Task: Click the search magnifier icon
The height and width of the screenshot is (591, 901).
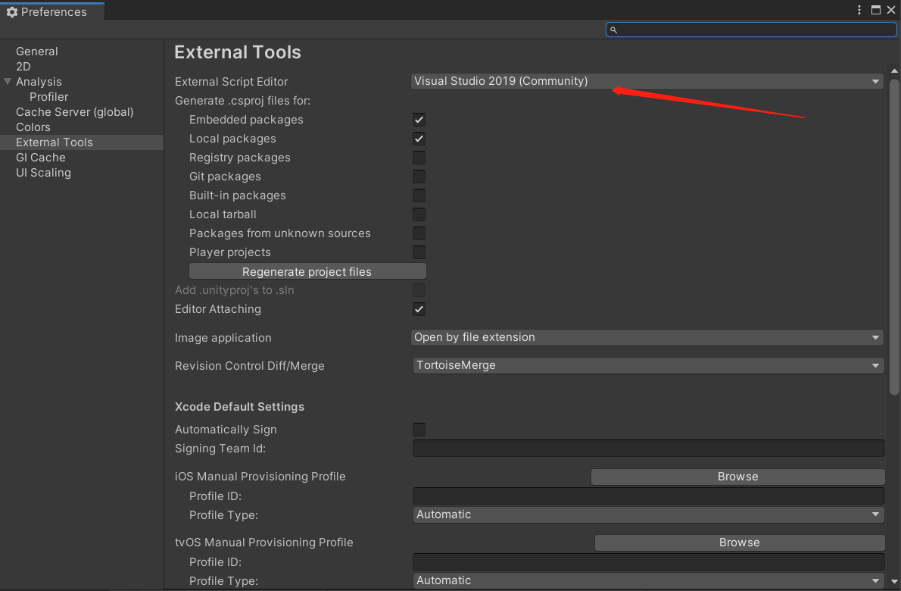Action: [x=615, y=29]
